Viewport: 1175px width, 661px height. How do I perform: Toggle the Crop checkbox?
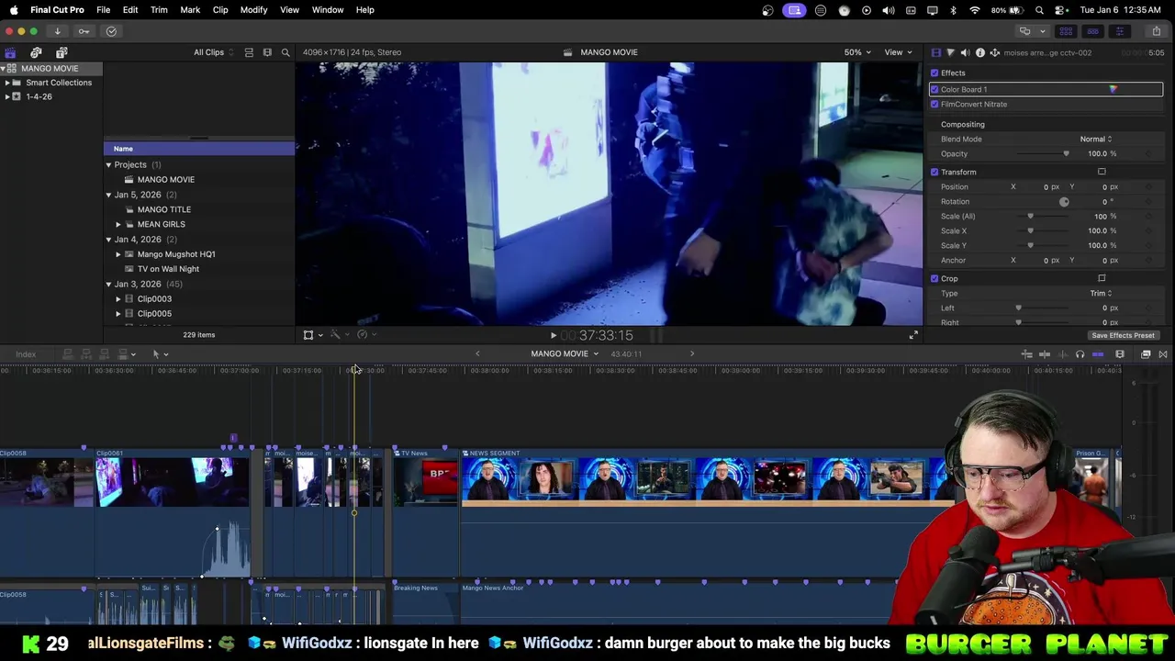point(934,278)
